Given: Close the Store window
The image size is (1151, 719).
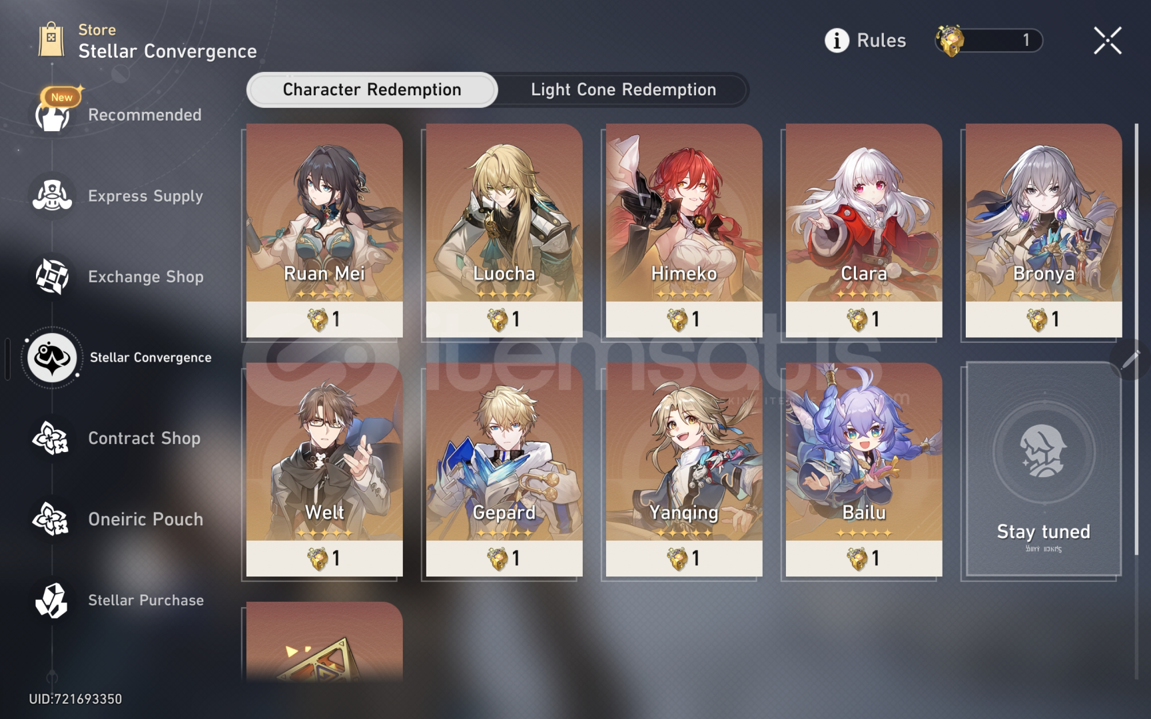Looking at the screenshot, I should [1108, 41].
